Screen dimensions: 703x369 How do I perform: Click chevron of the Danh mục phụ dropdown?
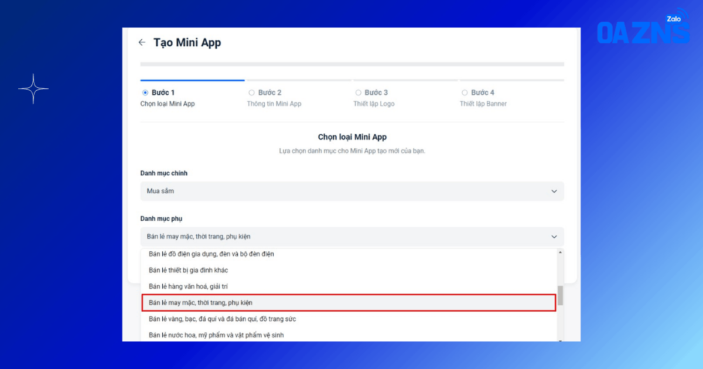[554, 237]
